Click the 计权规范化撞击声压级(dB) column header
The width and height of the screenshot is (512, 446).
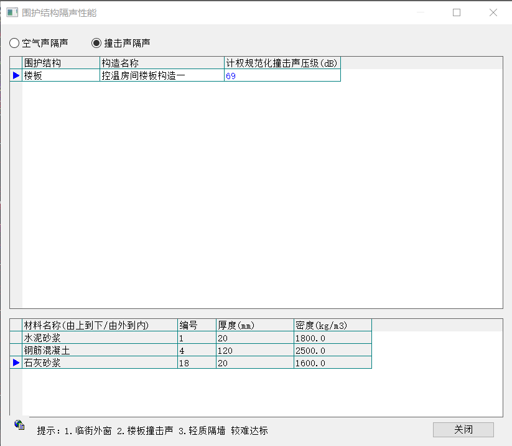pos(282,63)
